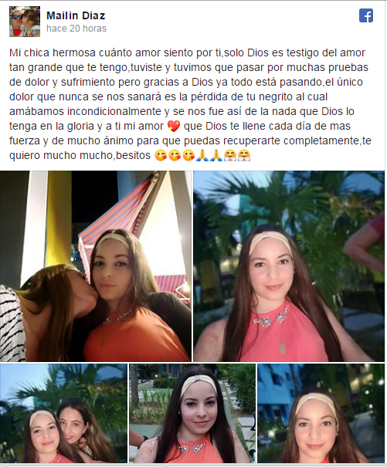Click the first hugging face emoji
The image size is (387, 467).
pyautogui.click(x=230, y=155)
